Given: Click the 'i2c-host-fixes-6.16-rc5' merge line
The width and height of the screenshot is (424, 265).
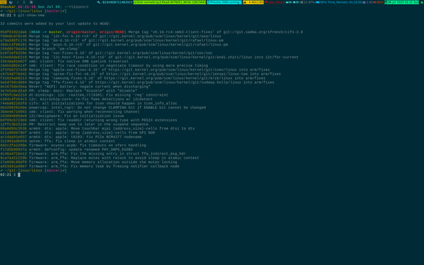Looking at the screenshot, I should coord(149,57).
